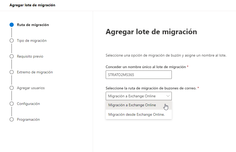Image resolution: width=236 pixels, height=152 pixels.
Task: Click the migration path combo box text
Action: pyautogui.click(x=132, y=96)
